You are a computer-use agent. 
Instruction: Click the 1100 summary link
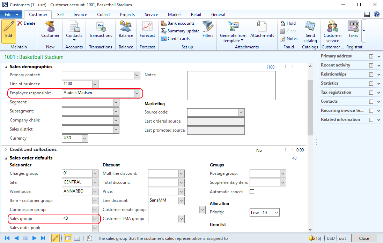click(x=270, y=67)
